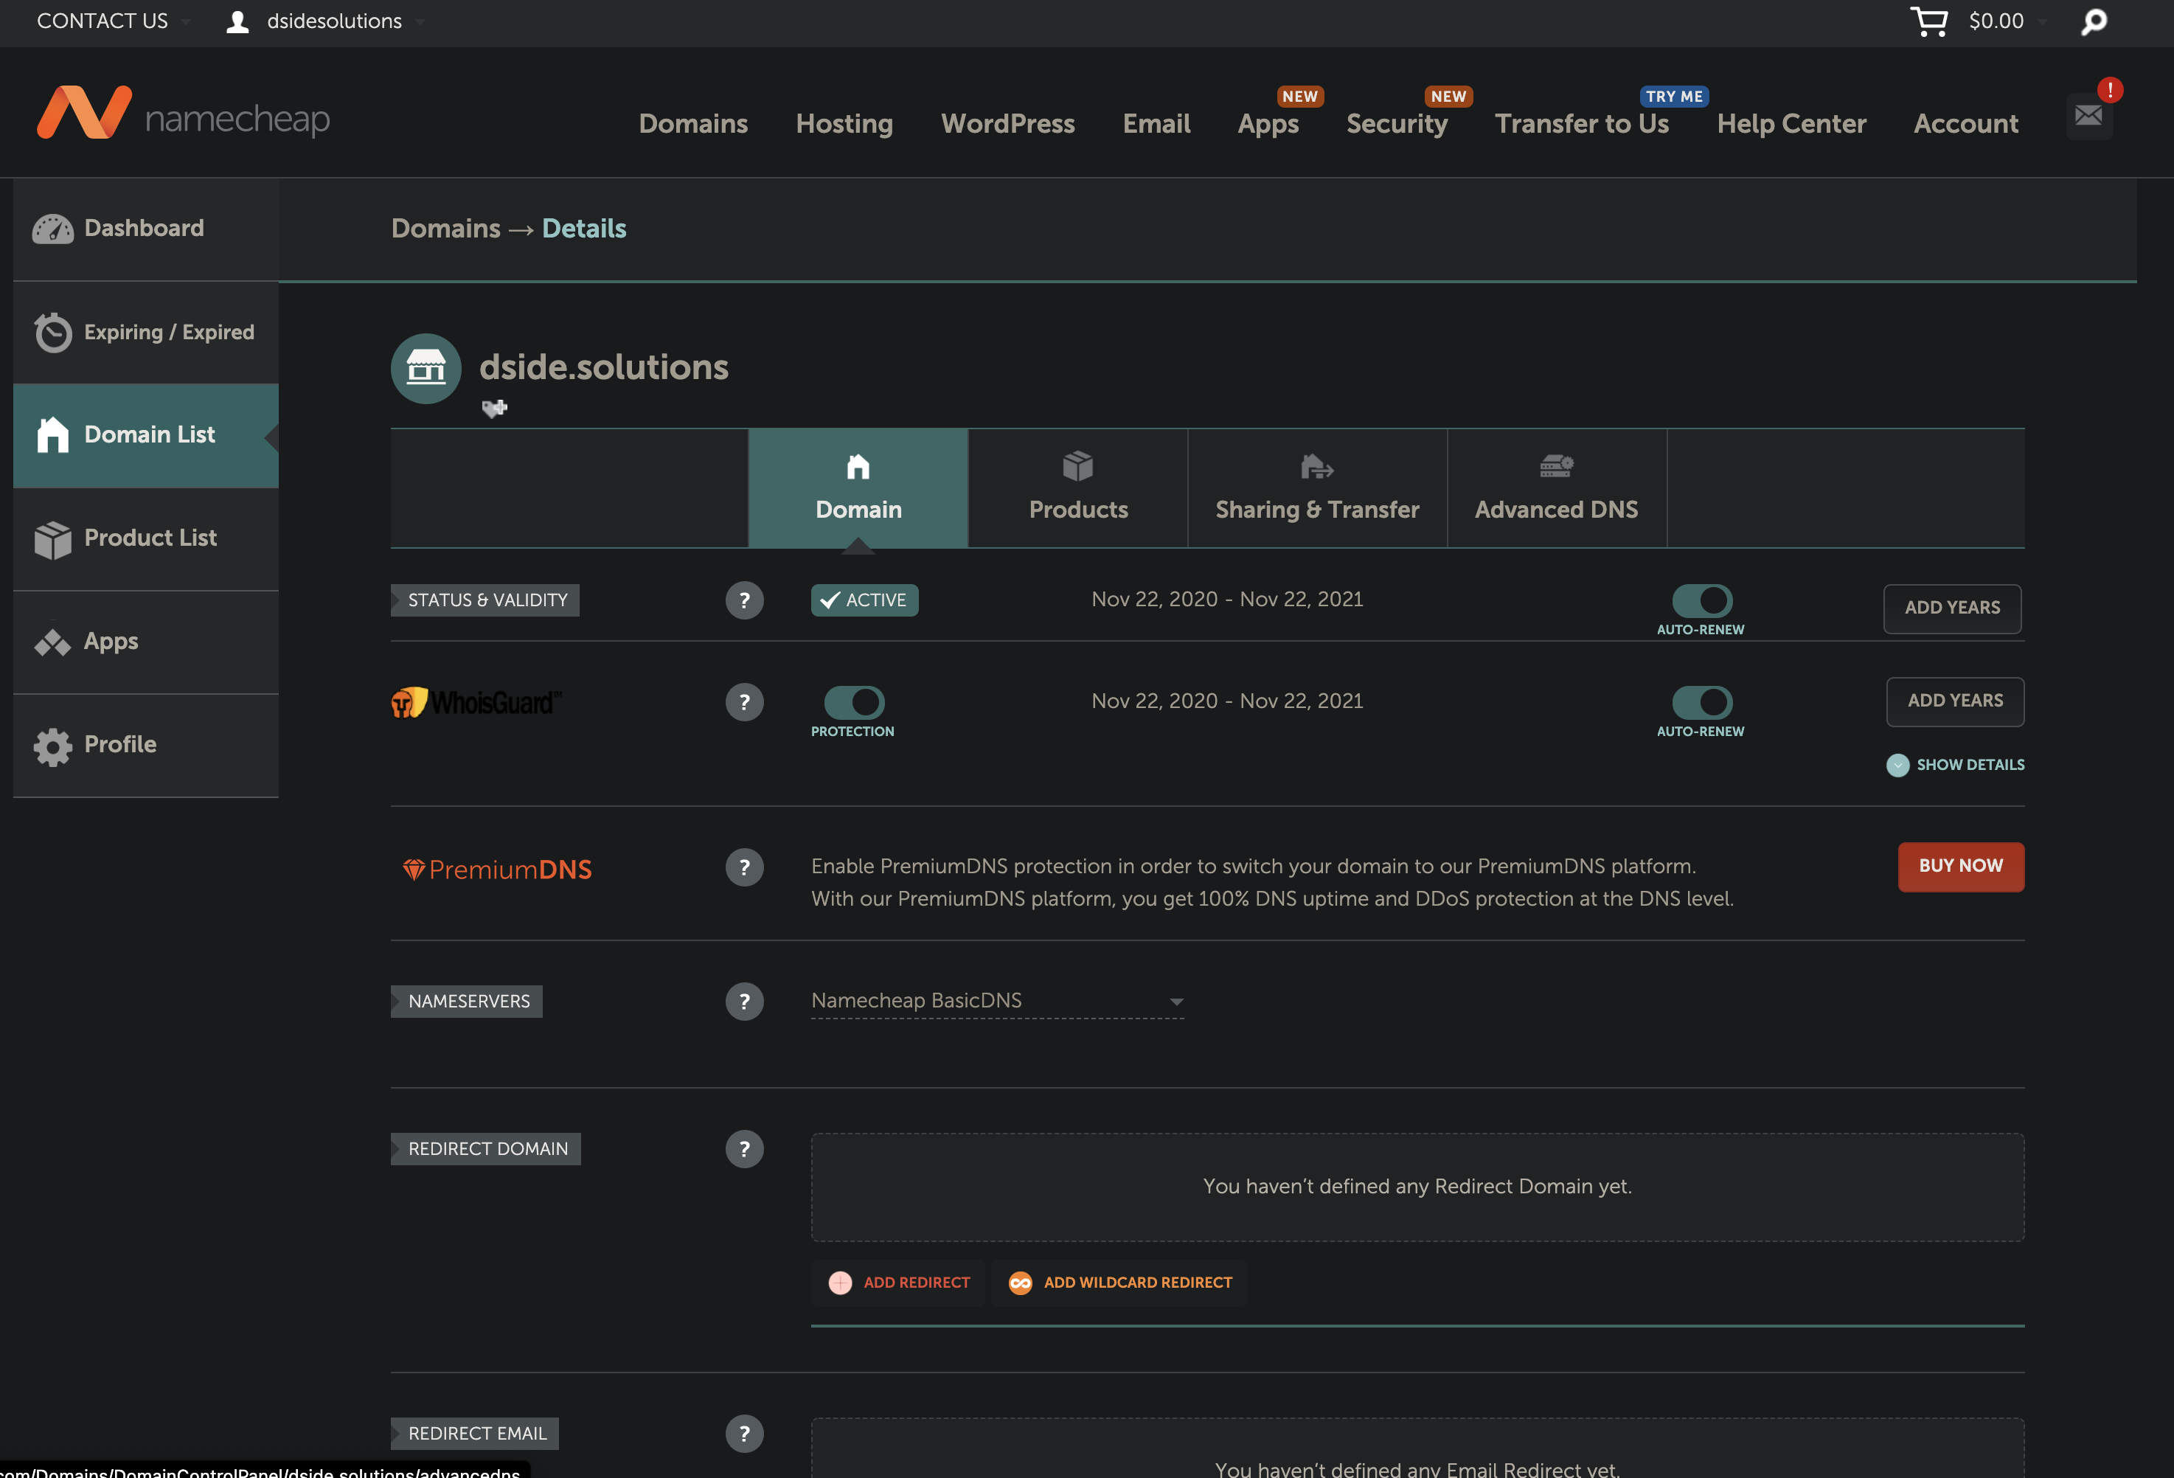Click Add Wildcard Redirect link text
The image size is (2174, 1478).
coord(1137,1283)
